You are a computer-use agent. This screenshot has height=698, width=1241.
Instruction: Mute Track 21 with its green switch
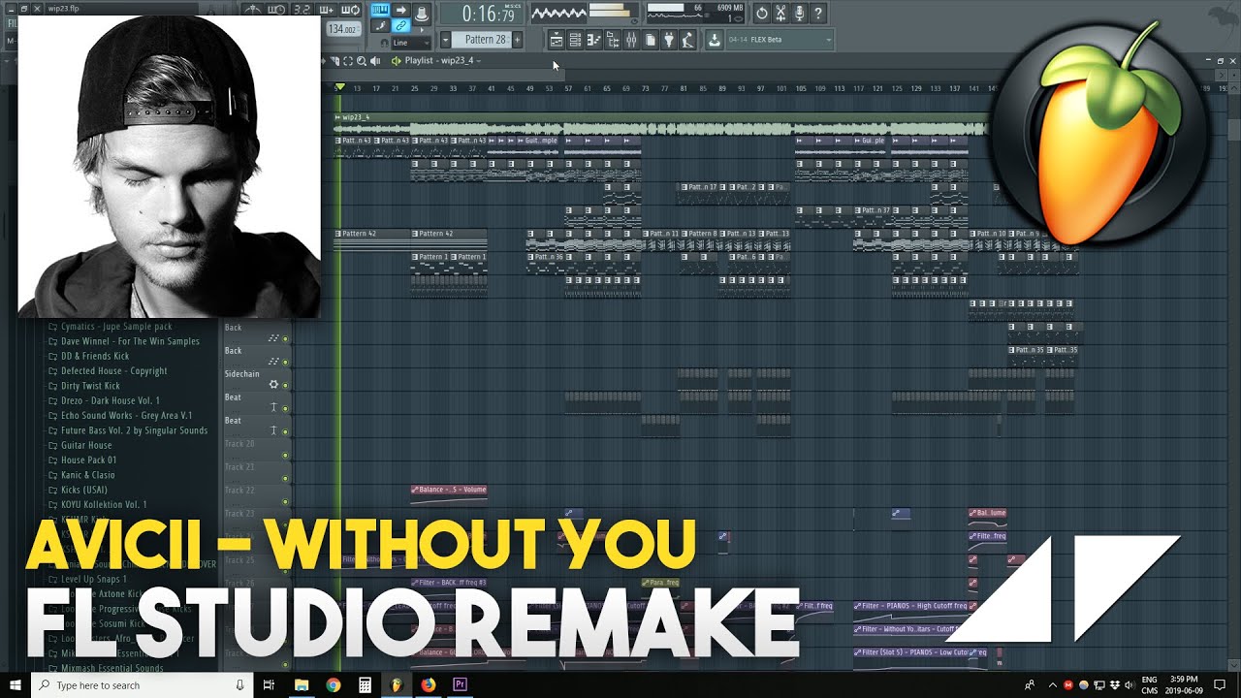285,478
